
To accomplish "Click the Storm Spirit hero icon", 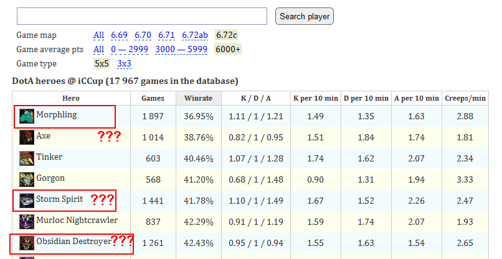I will 27,201.
